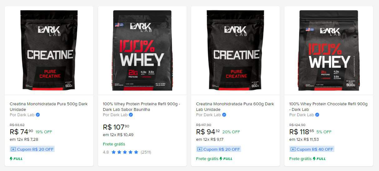Apply Cupom R$ 20 OFF on Creatina 600g
Viewport: 379px width, 171px height.
[x=219, y=149]
